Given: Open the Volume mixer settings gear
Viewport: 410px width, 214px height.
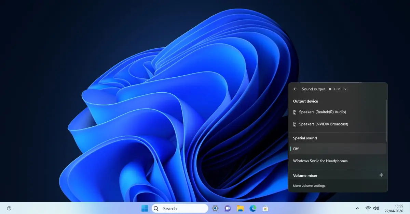Looking at the screenshot, I should point(381,175).
